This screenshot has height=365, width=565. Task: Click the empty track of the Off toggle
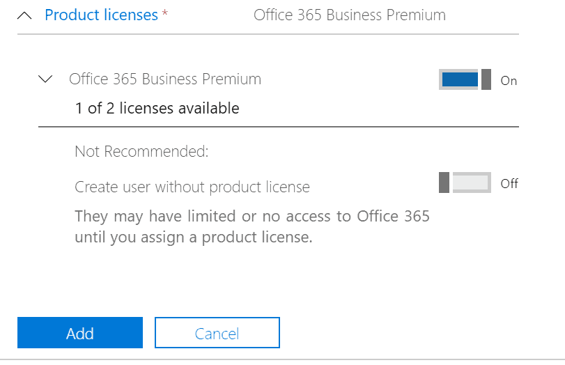472,182
